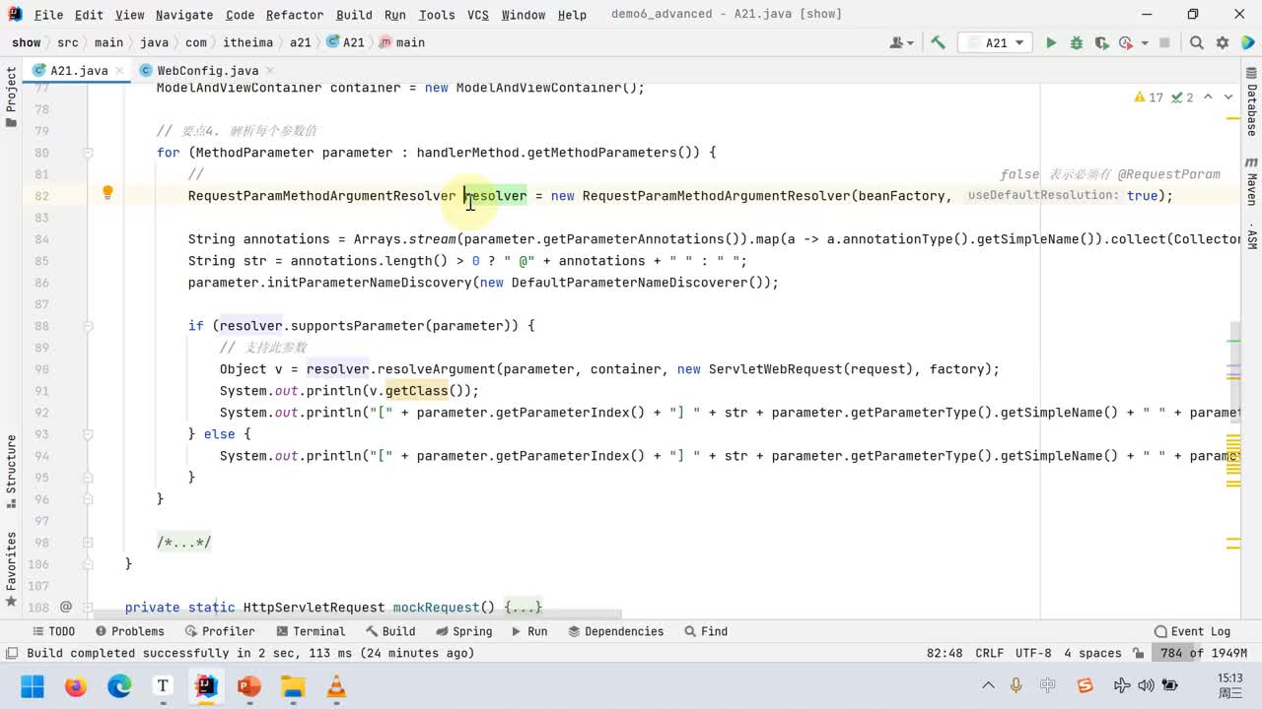Change line separator CRLF

pos(989,653)
